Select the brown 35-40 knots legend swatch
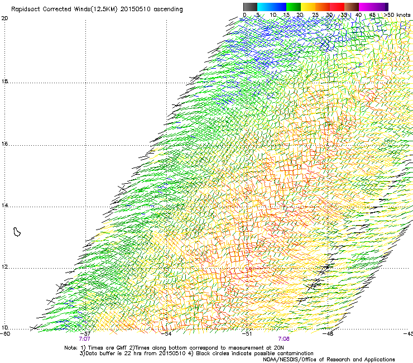Viewport: 413px width, 363px height. pyautogui.click(x=352, y=7)
